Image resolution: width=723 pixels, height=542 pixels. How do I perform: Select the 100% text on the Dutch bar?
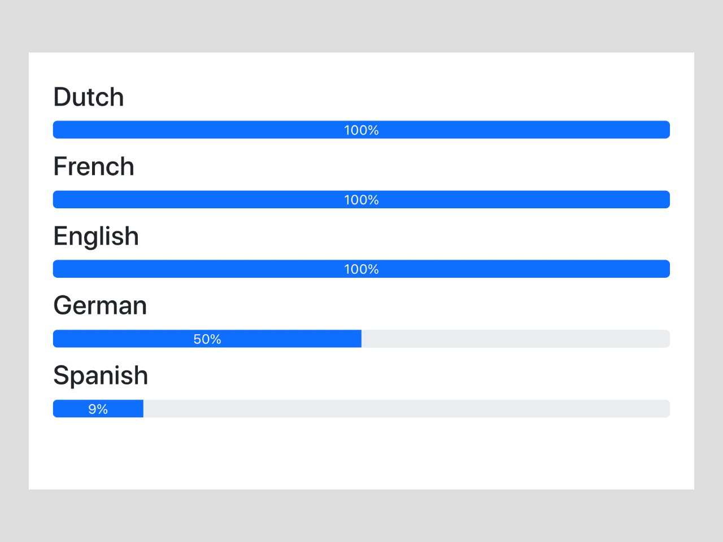click(x=361, y=130)
